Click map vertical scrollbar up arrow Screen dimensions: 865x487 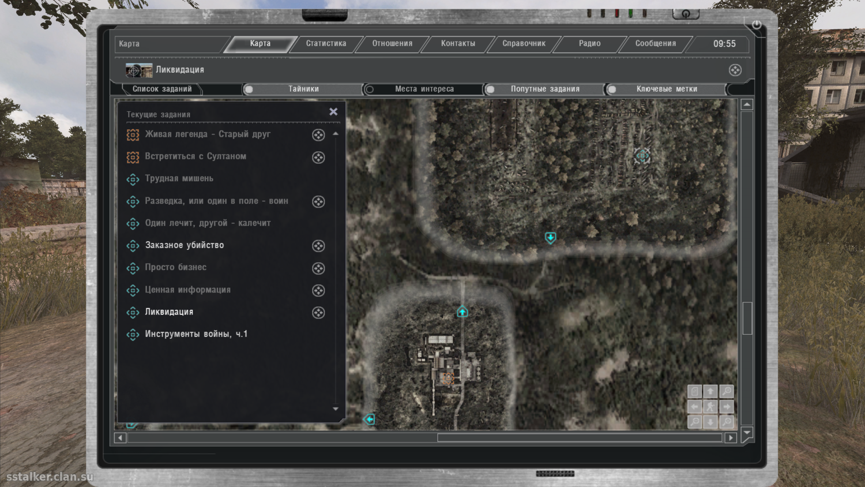tap(747, 104)
